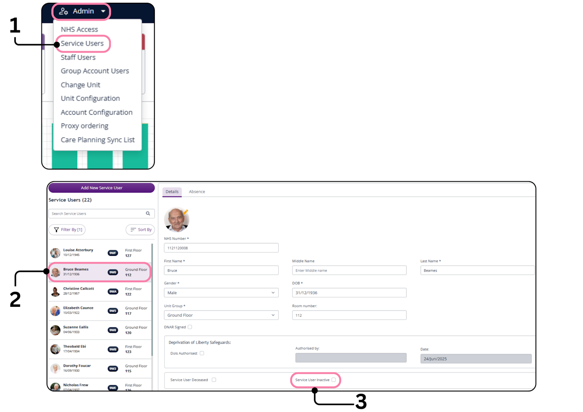Click into the NHS Number field

[x=221, y=248]
